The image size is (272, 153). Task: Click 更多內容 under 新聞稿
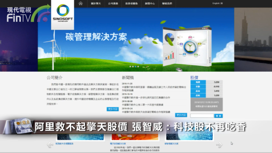coord(181,115)
